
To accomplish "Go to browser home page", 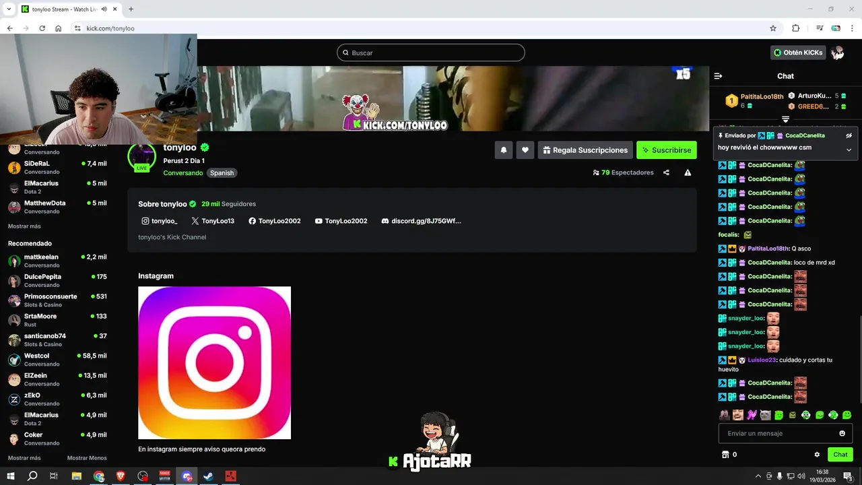I will pos(59,28).
